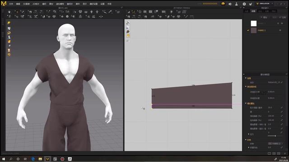289x162 pixels.
Task: Open the yellow cloud icon in title bar
Action: tap(223, 4)
